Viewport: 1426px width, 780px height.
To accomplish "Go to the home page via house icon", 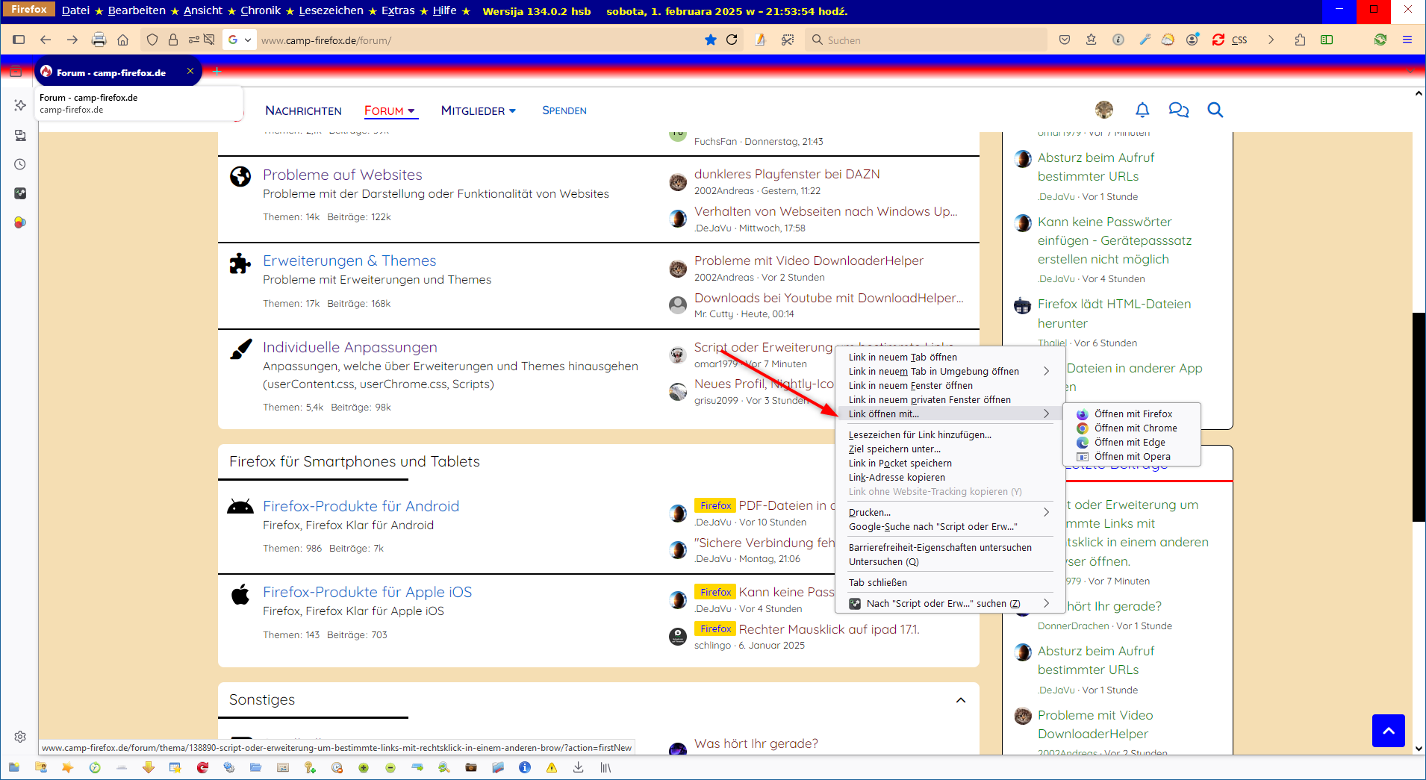I will tap(123, 40).
